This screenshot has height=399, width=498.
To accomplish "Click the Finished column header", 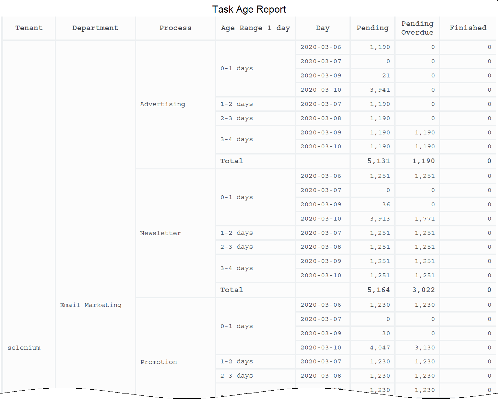I will 468,28.
